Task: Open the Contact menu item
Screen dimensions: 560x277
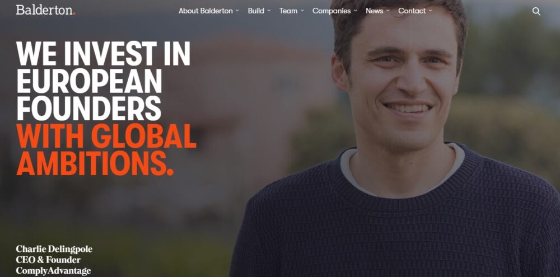Action: 412,11
